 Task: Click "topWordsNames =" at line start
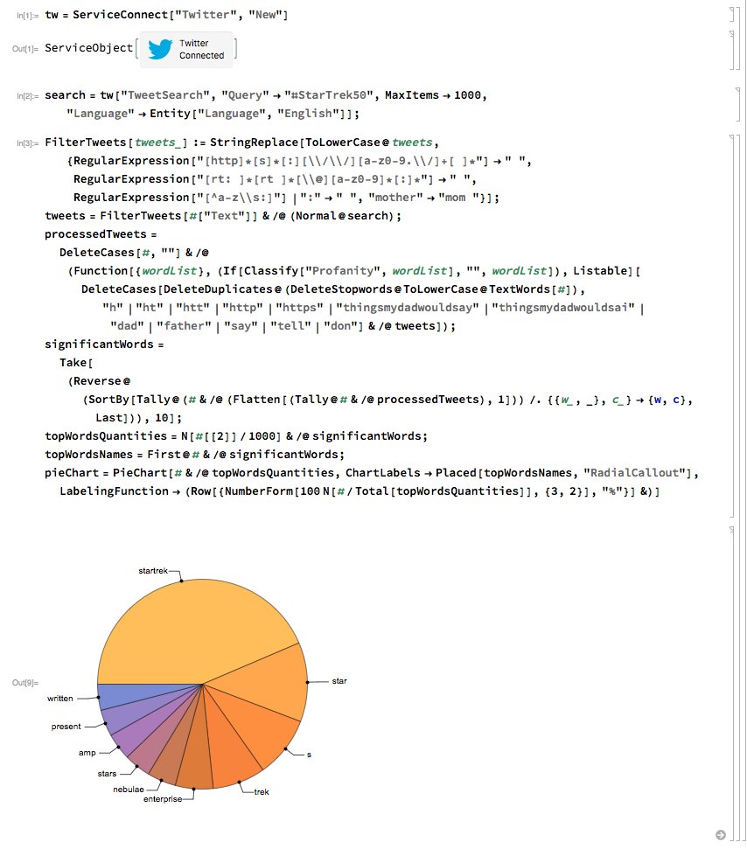[94, 455]
